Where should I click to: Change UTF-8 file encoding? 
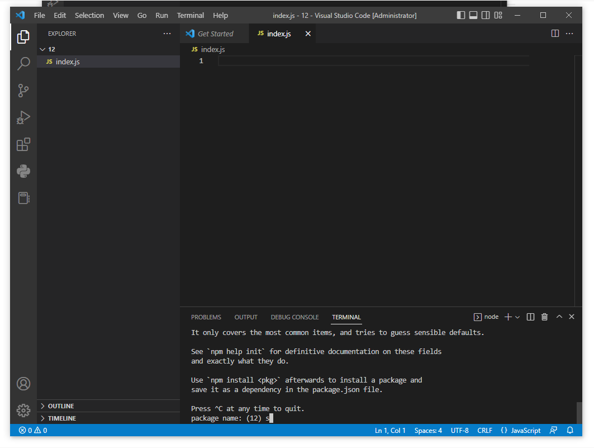[459, 430]
